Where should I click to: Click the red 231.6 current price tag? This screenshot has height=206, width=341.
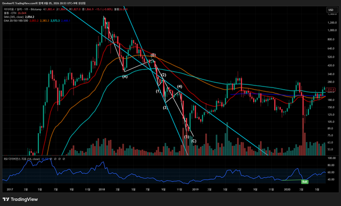pos(331,90)
